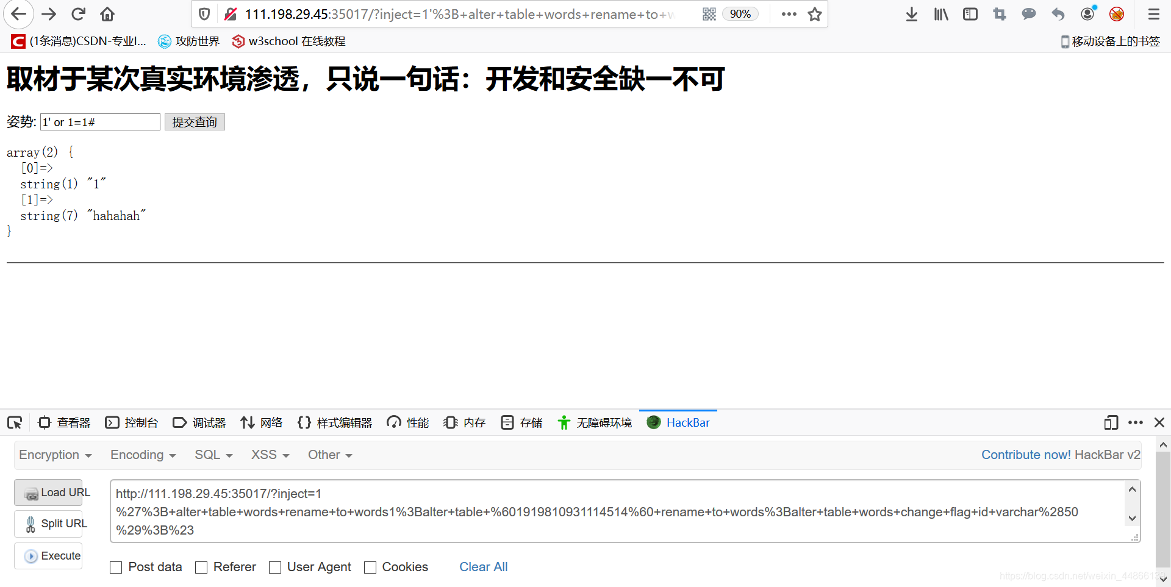The height and width of the screenshot is (587, 1171).
Task: Click the Clear All link
Action: point(483,567)
